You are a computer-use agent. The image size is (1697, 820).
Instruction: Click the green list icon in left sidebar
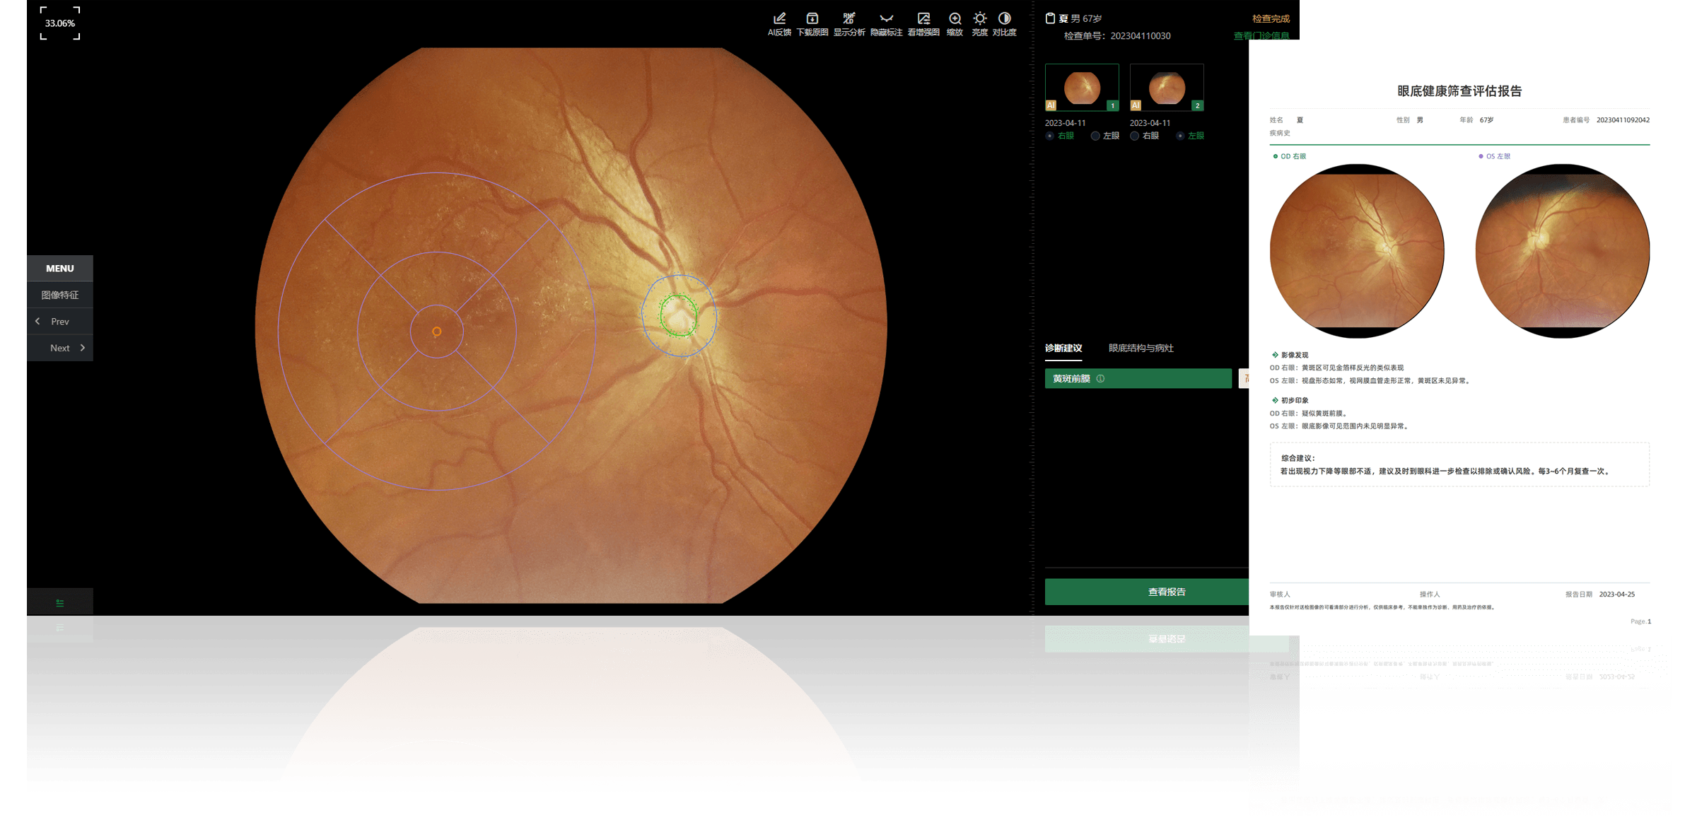pyautogui.click(x=60, y=603)
